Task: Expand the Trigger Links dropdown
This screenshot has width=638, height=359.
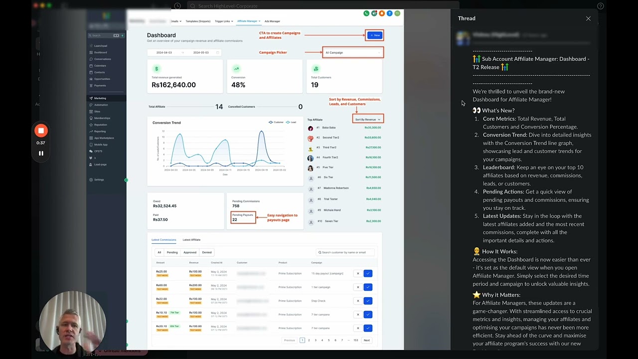Action: (223, 21)
